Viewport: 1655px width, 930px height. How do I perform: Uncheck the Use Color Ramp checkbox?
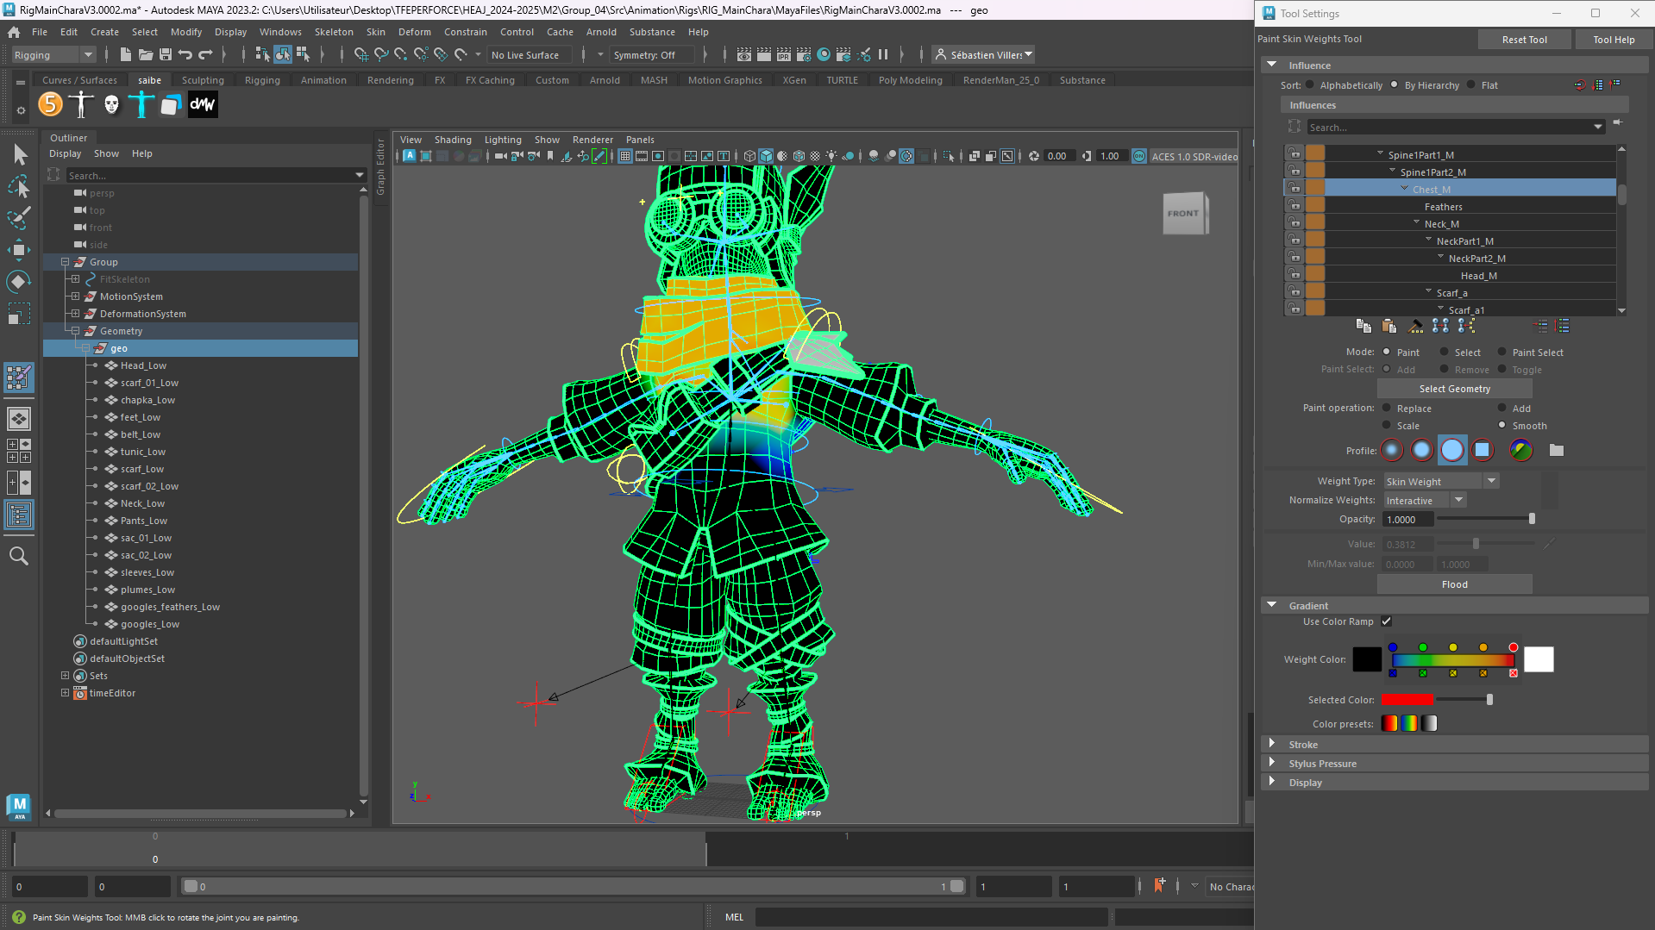coord(1387,621)
